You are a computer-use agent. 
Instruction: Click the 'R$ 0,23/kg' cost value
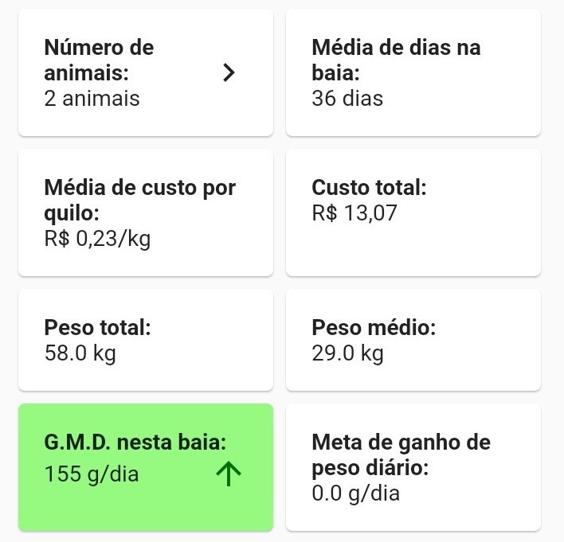[97, 239]
